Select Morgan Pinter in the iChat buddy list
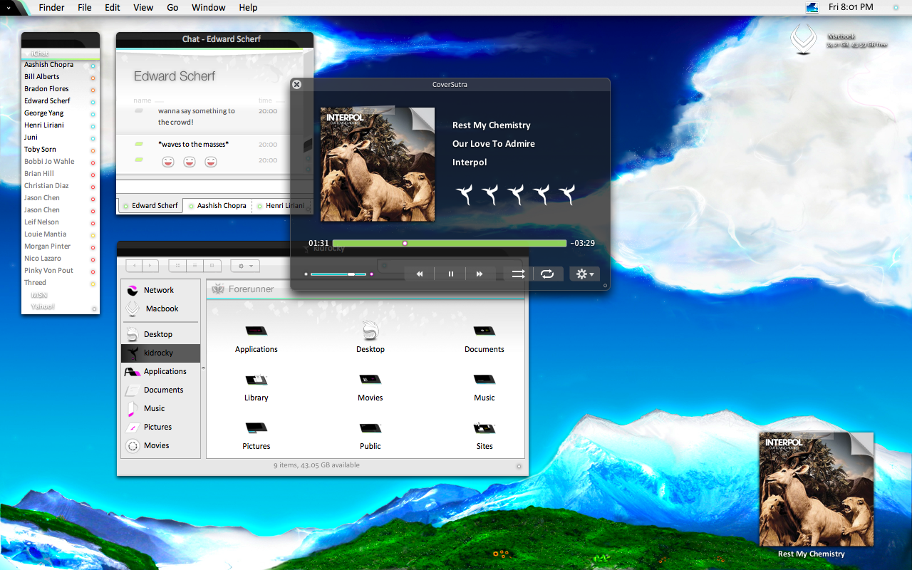 61,247
